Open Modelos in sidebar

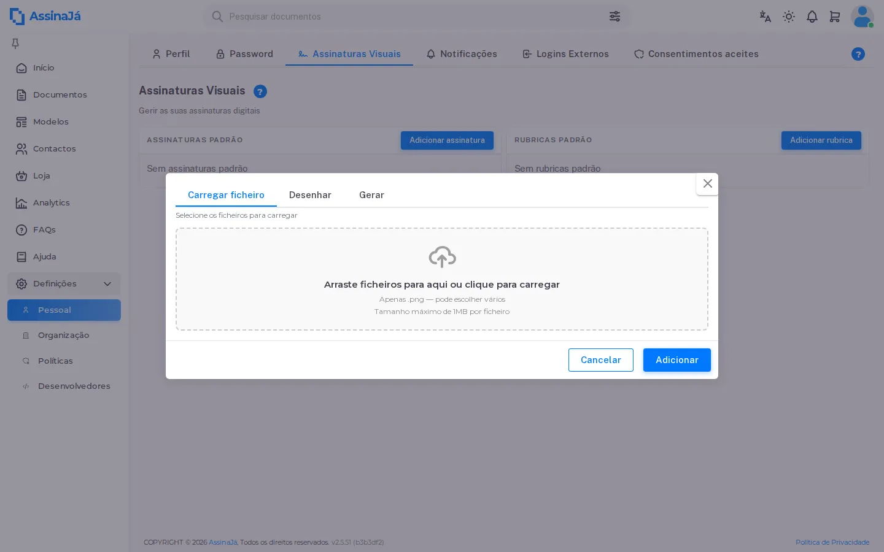pyautogui.click(x=64, y=122)
